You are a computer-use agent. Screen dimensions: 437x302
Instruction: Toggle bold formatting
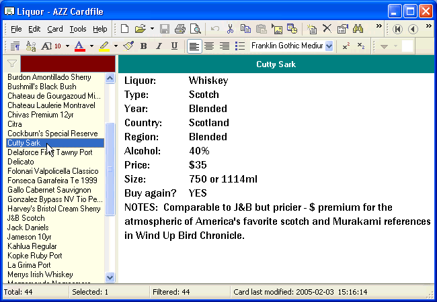click(143, 46)
